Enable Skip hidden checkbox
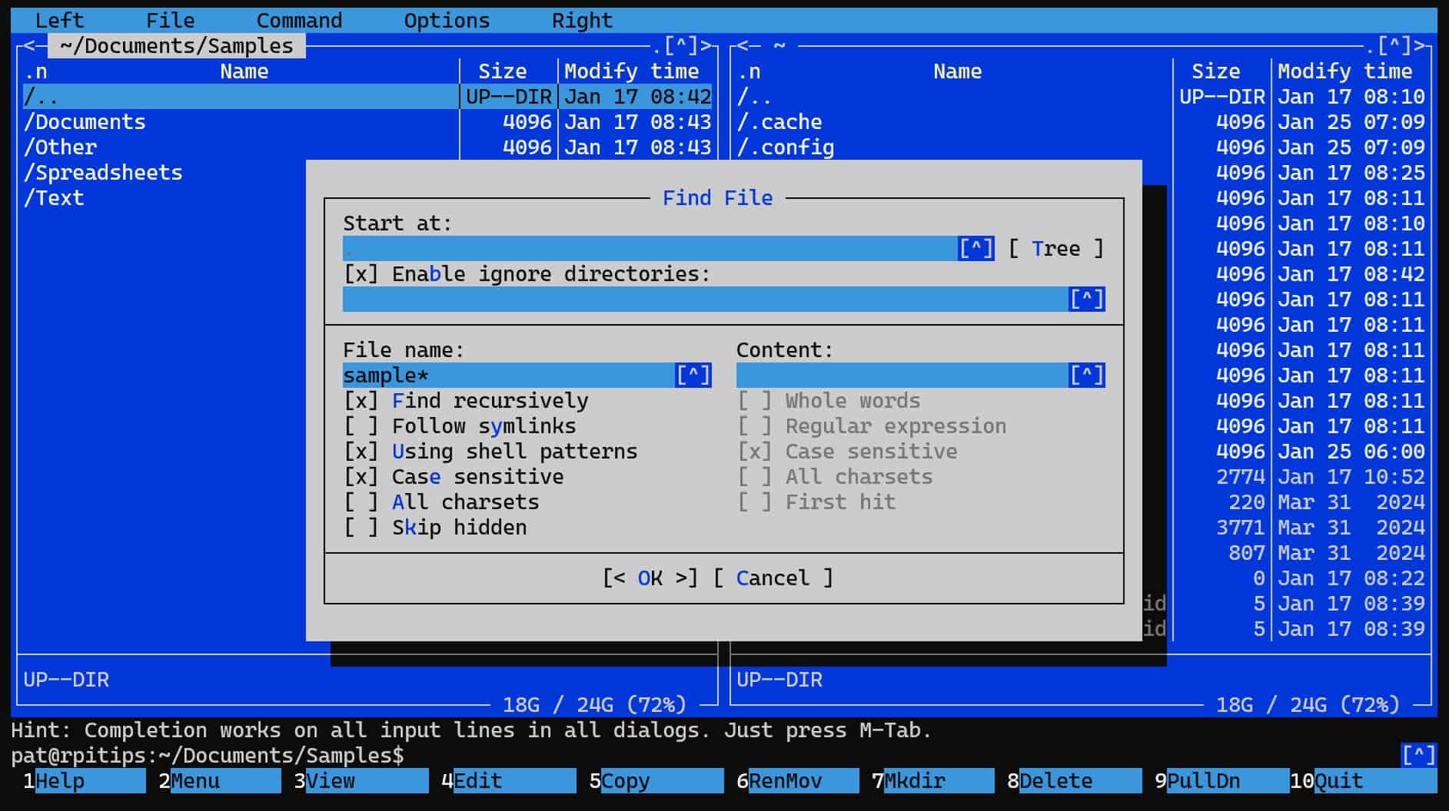The width and height of the screenshot is (1449, 811). click(x=361, y=528)
